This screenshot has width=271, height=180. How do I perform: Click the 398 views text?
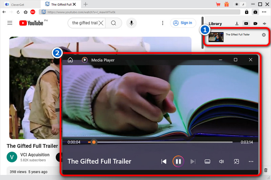18,172
